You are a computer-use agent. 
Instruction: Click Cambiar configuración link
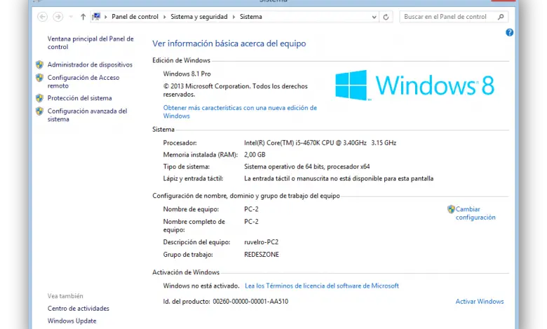pyautogui.click(x=475, y=213)
